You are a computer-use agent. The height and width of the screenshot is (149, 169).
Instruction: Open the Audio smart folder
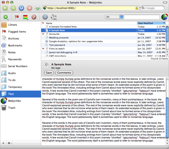(21, 73)
